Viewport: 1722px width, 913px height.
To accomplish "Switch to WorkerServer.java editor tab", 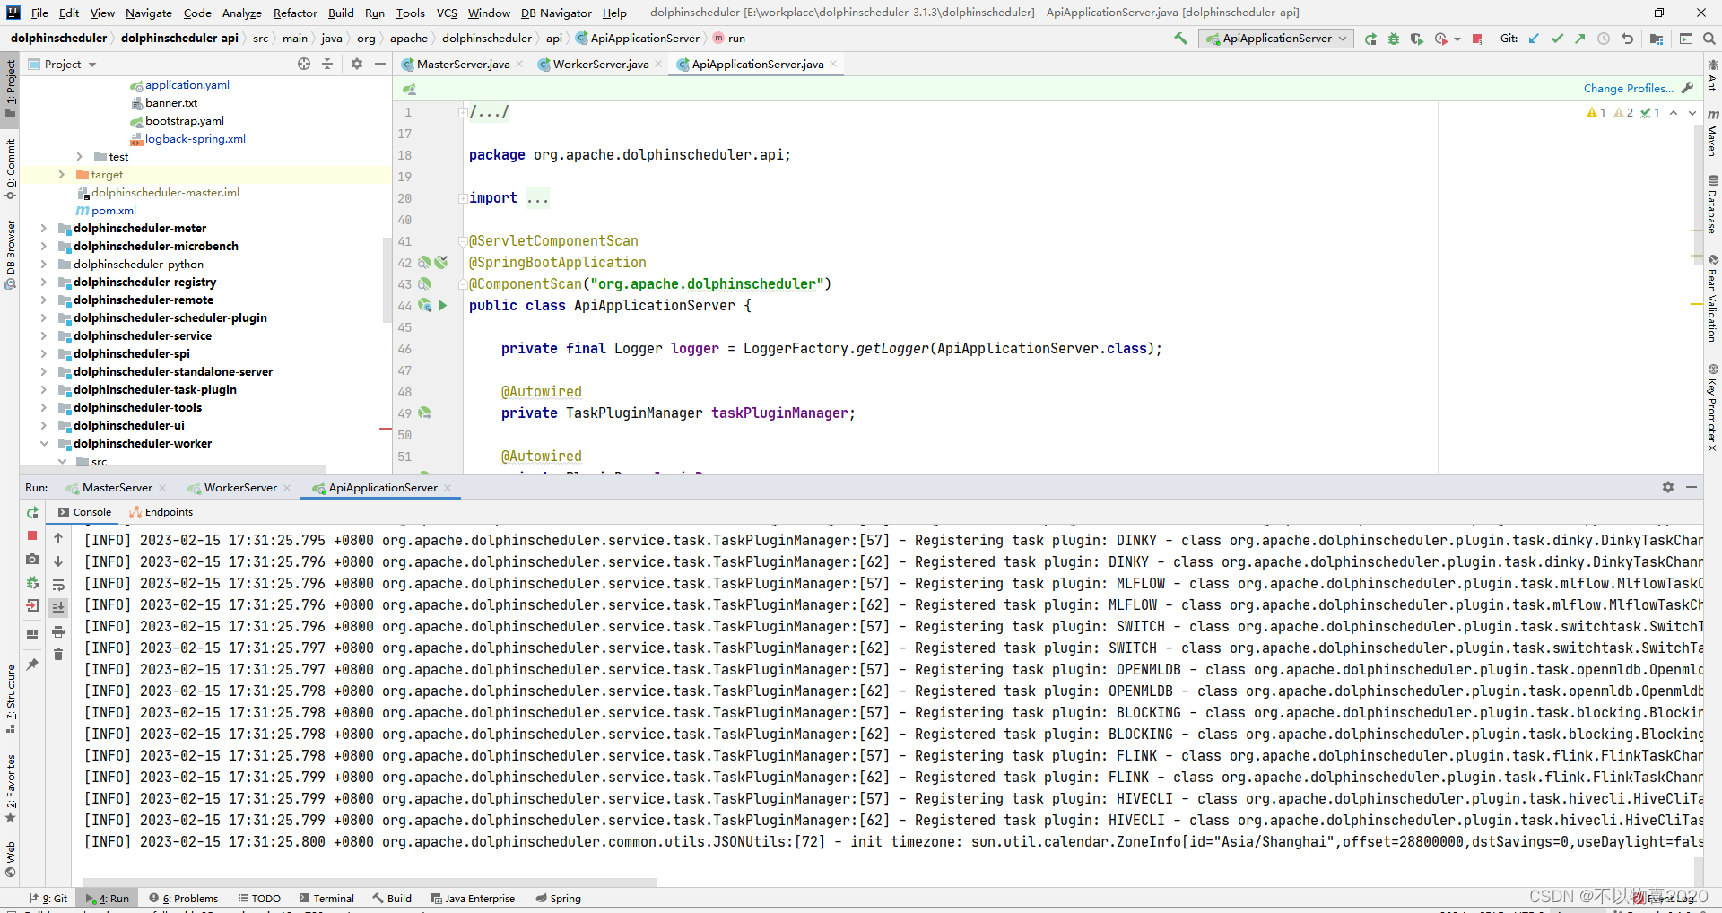I will coord(599,64).
